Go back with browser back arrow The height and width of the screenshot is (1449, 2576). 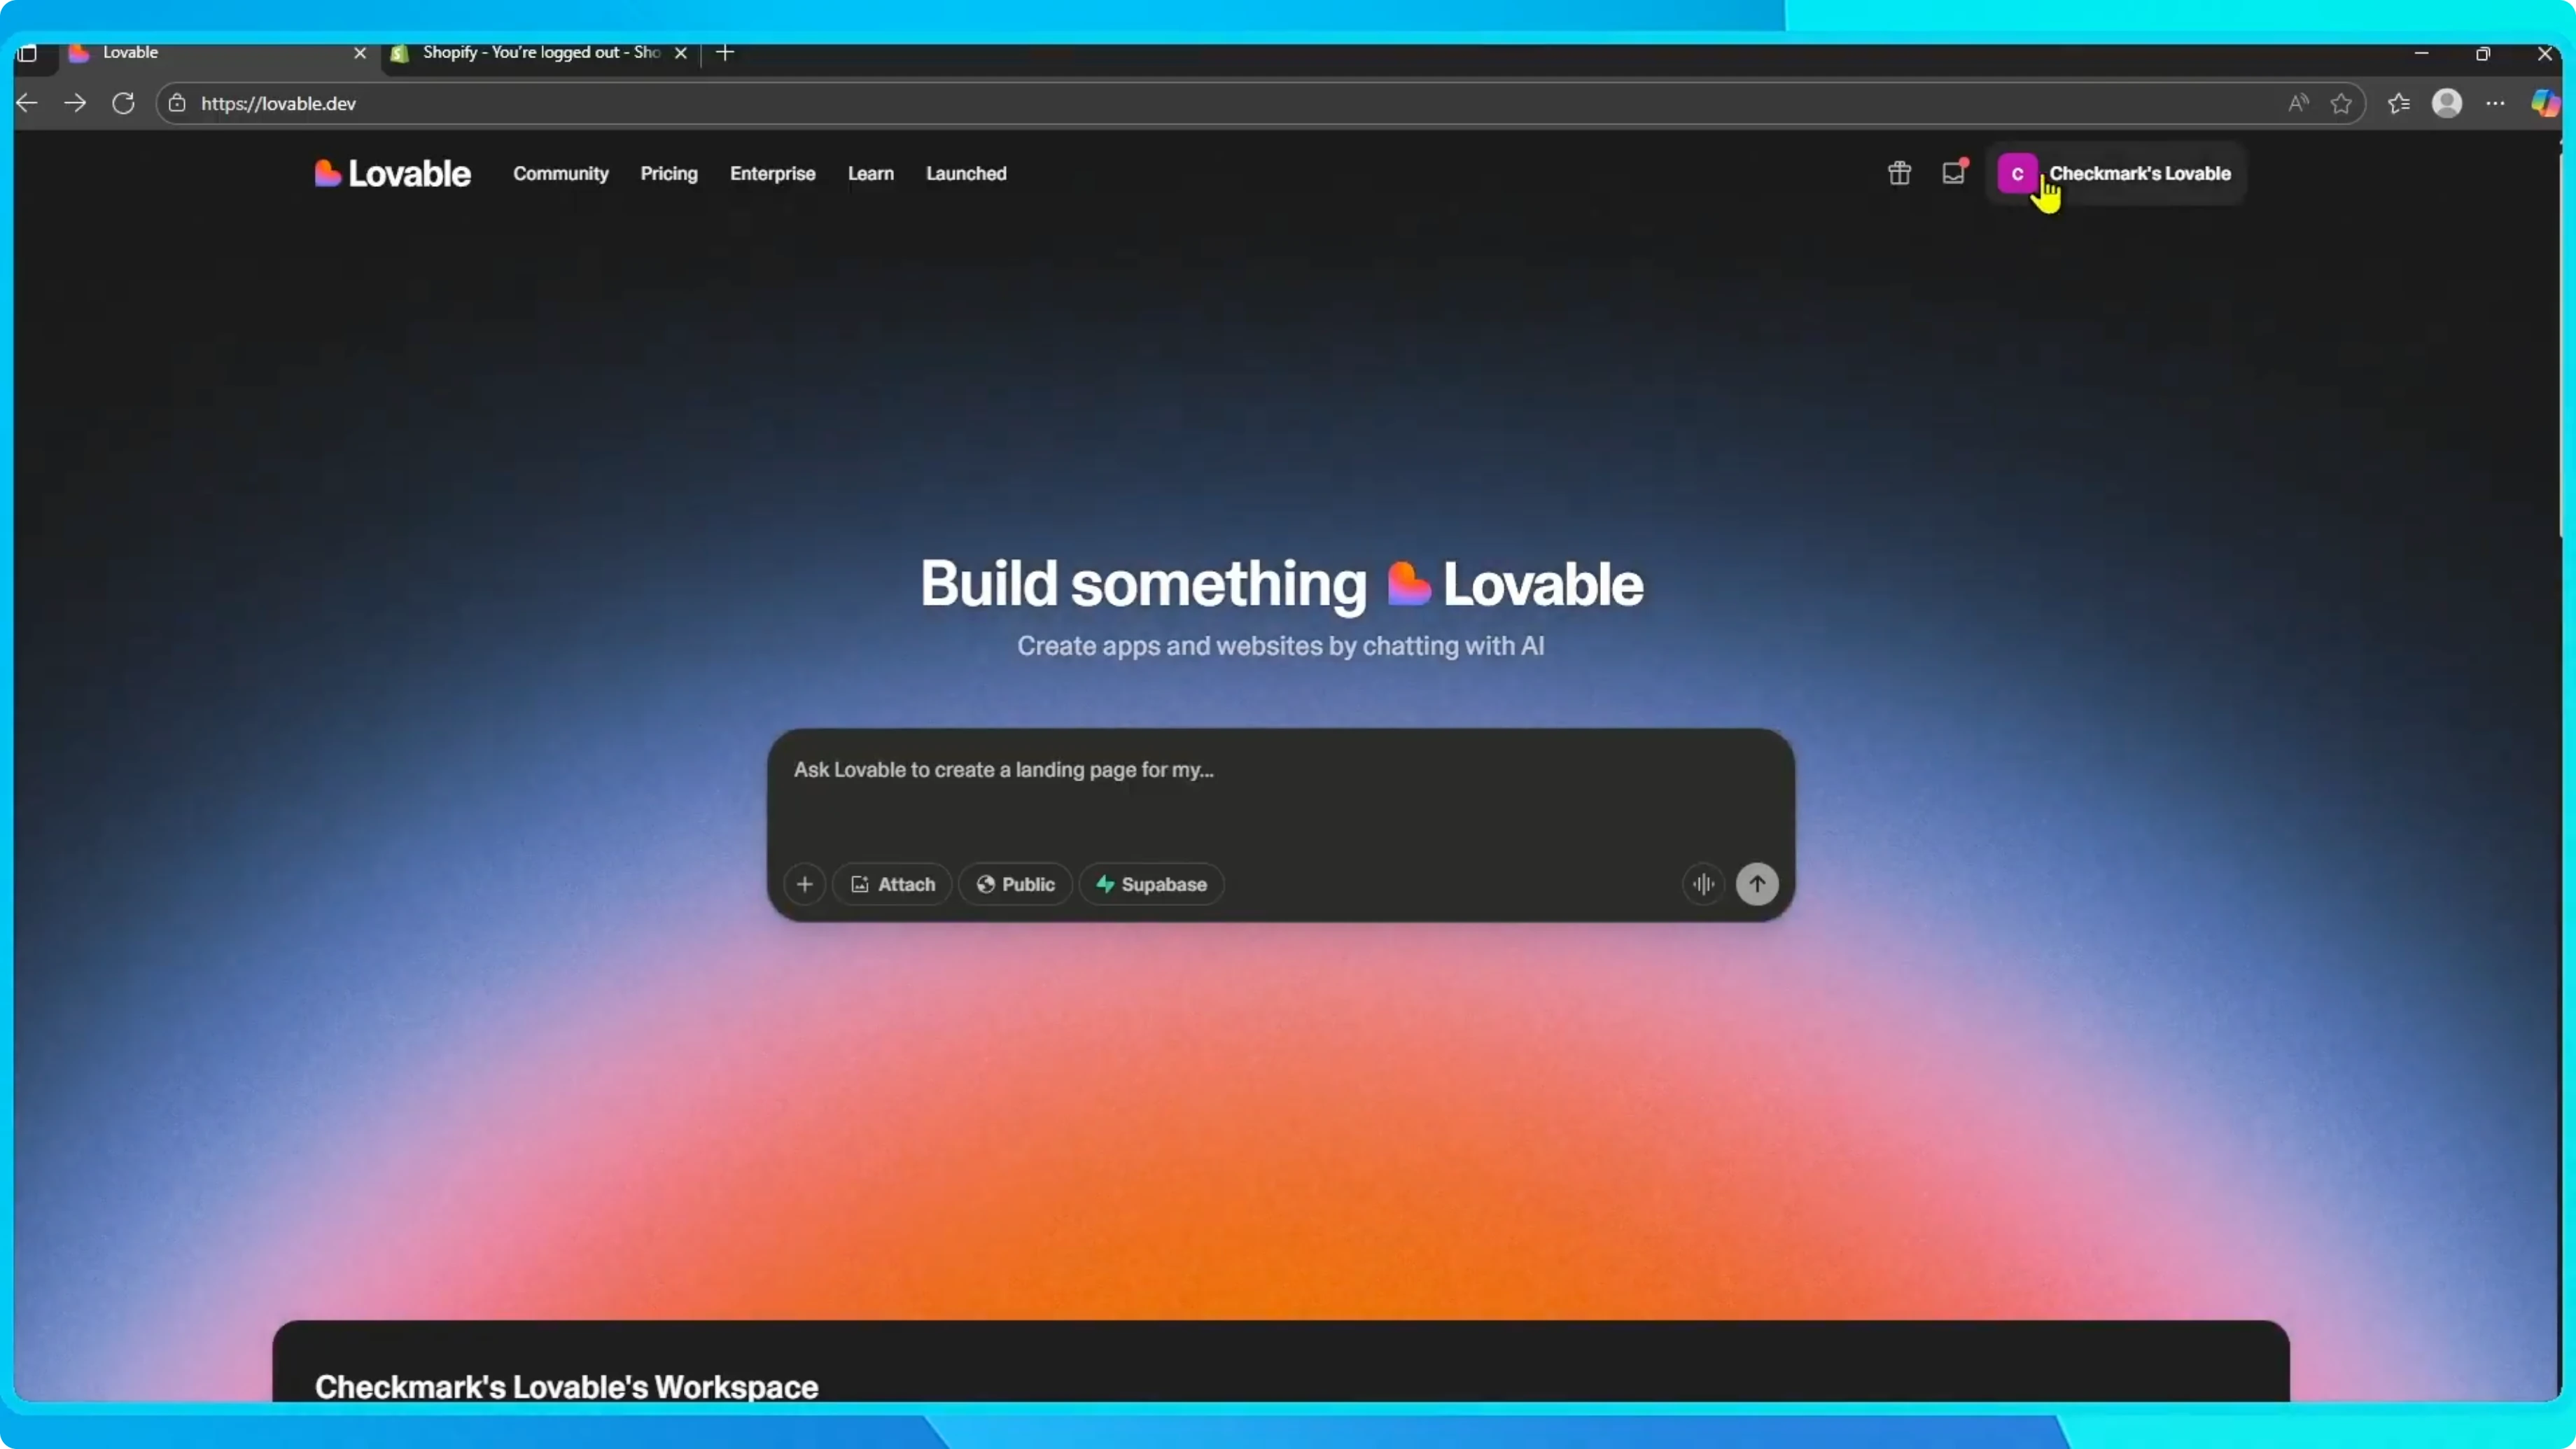pos(27,103)
